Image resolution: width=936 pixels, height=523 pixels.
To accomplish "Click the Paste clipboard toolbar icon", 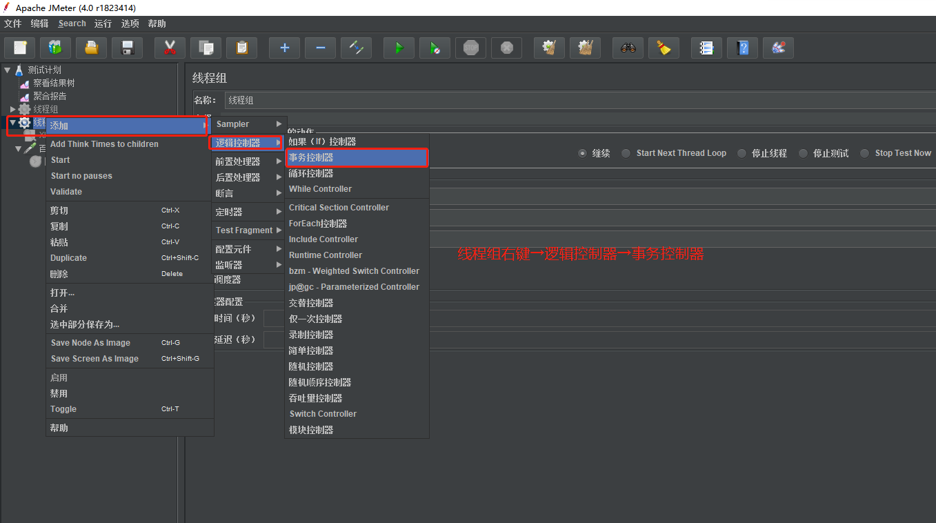I will (x=241, y=48).
